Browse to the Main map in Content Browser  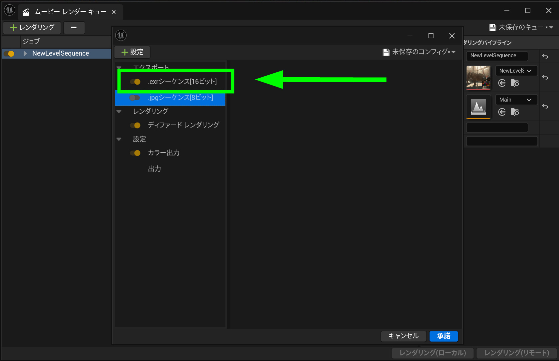click(515, 112)
